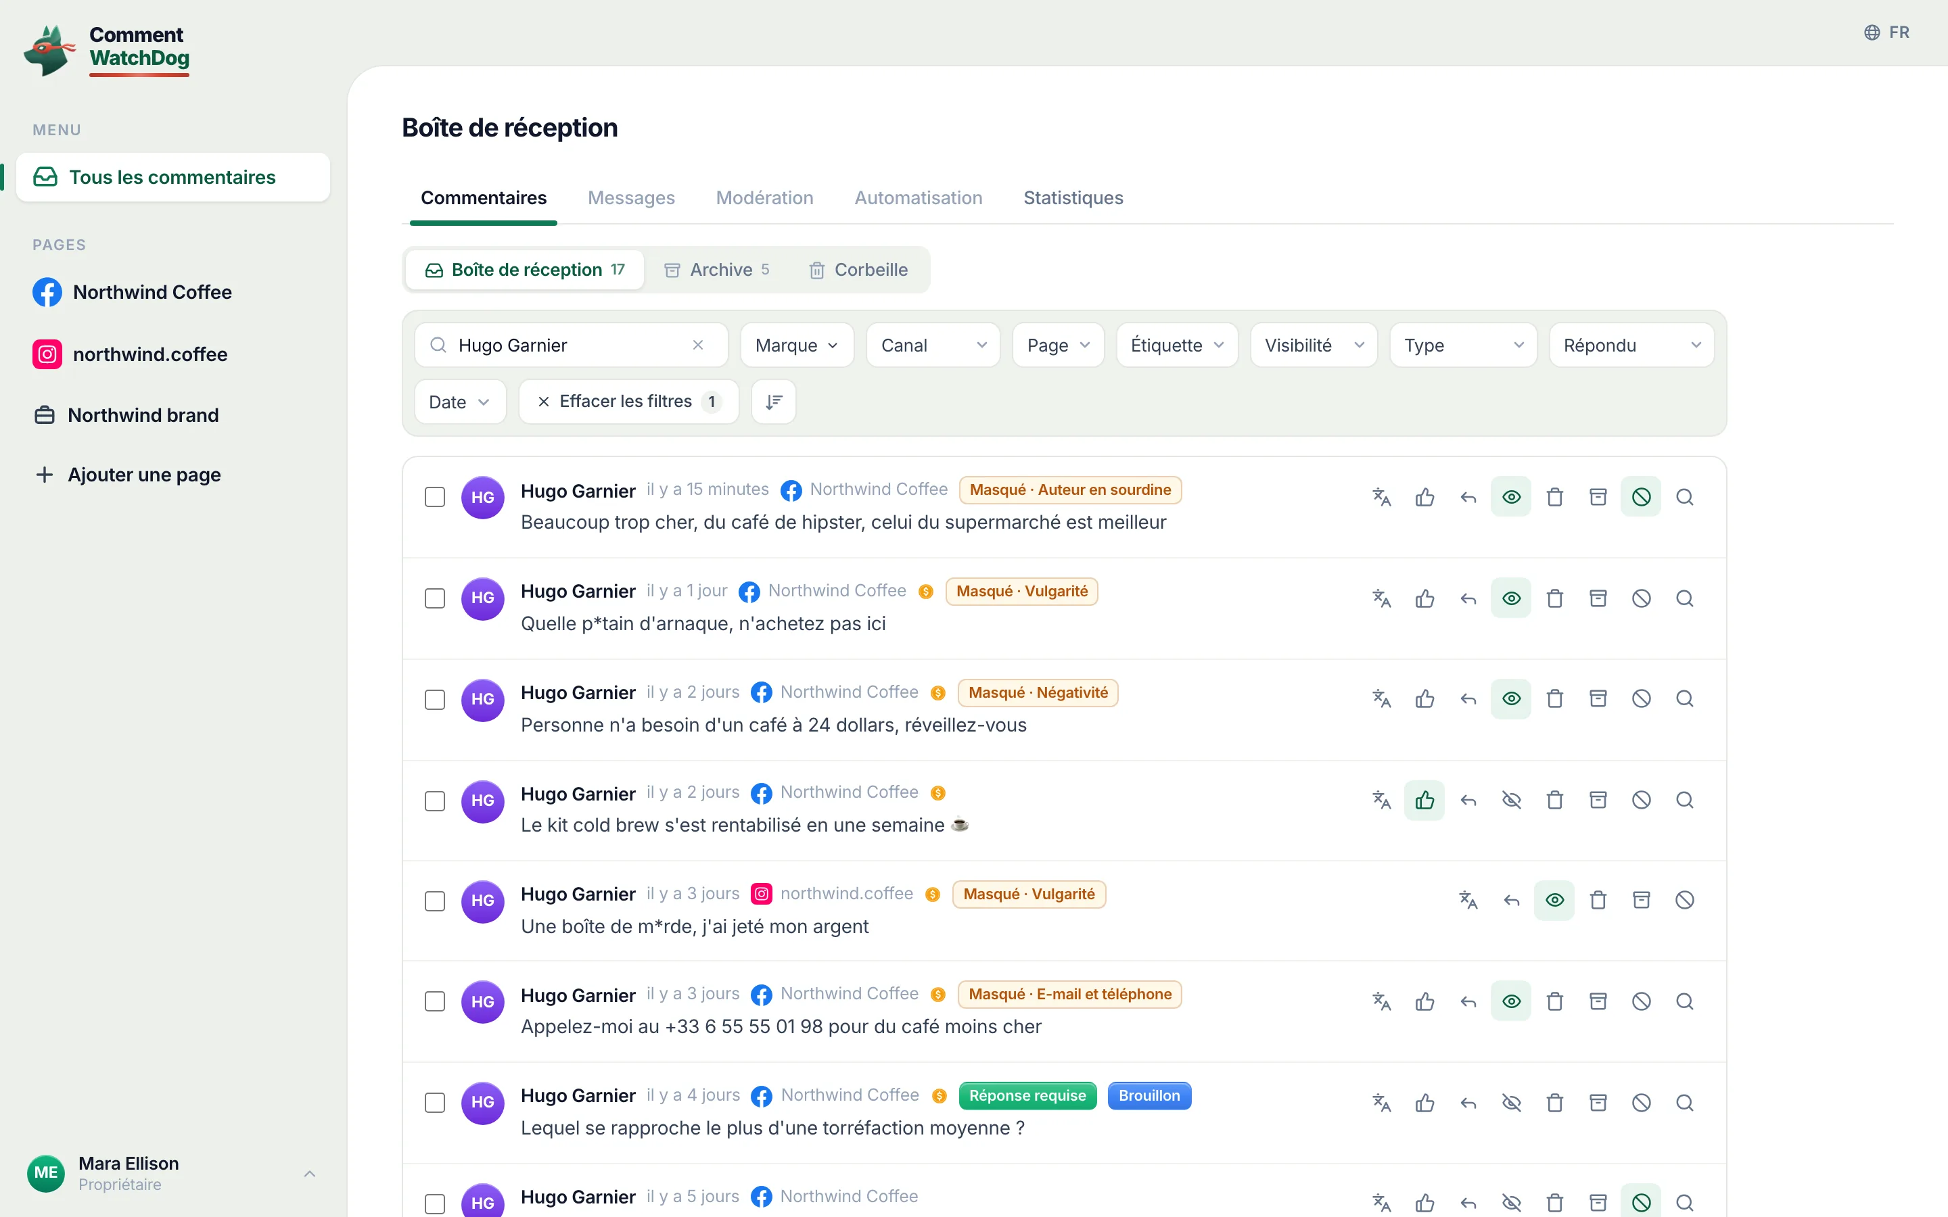Like the 'Beaucoup trop cher' comment
The height and width of the screenshot is (1217, 1948).
click(x=1424, y=498)
